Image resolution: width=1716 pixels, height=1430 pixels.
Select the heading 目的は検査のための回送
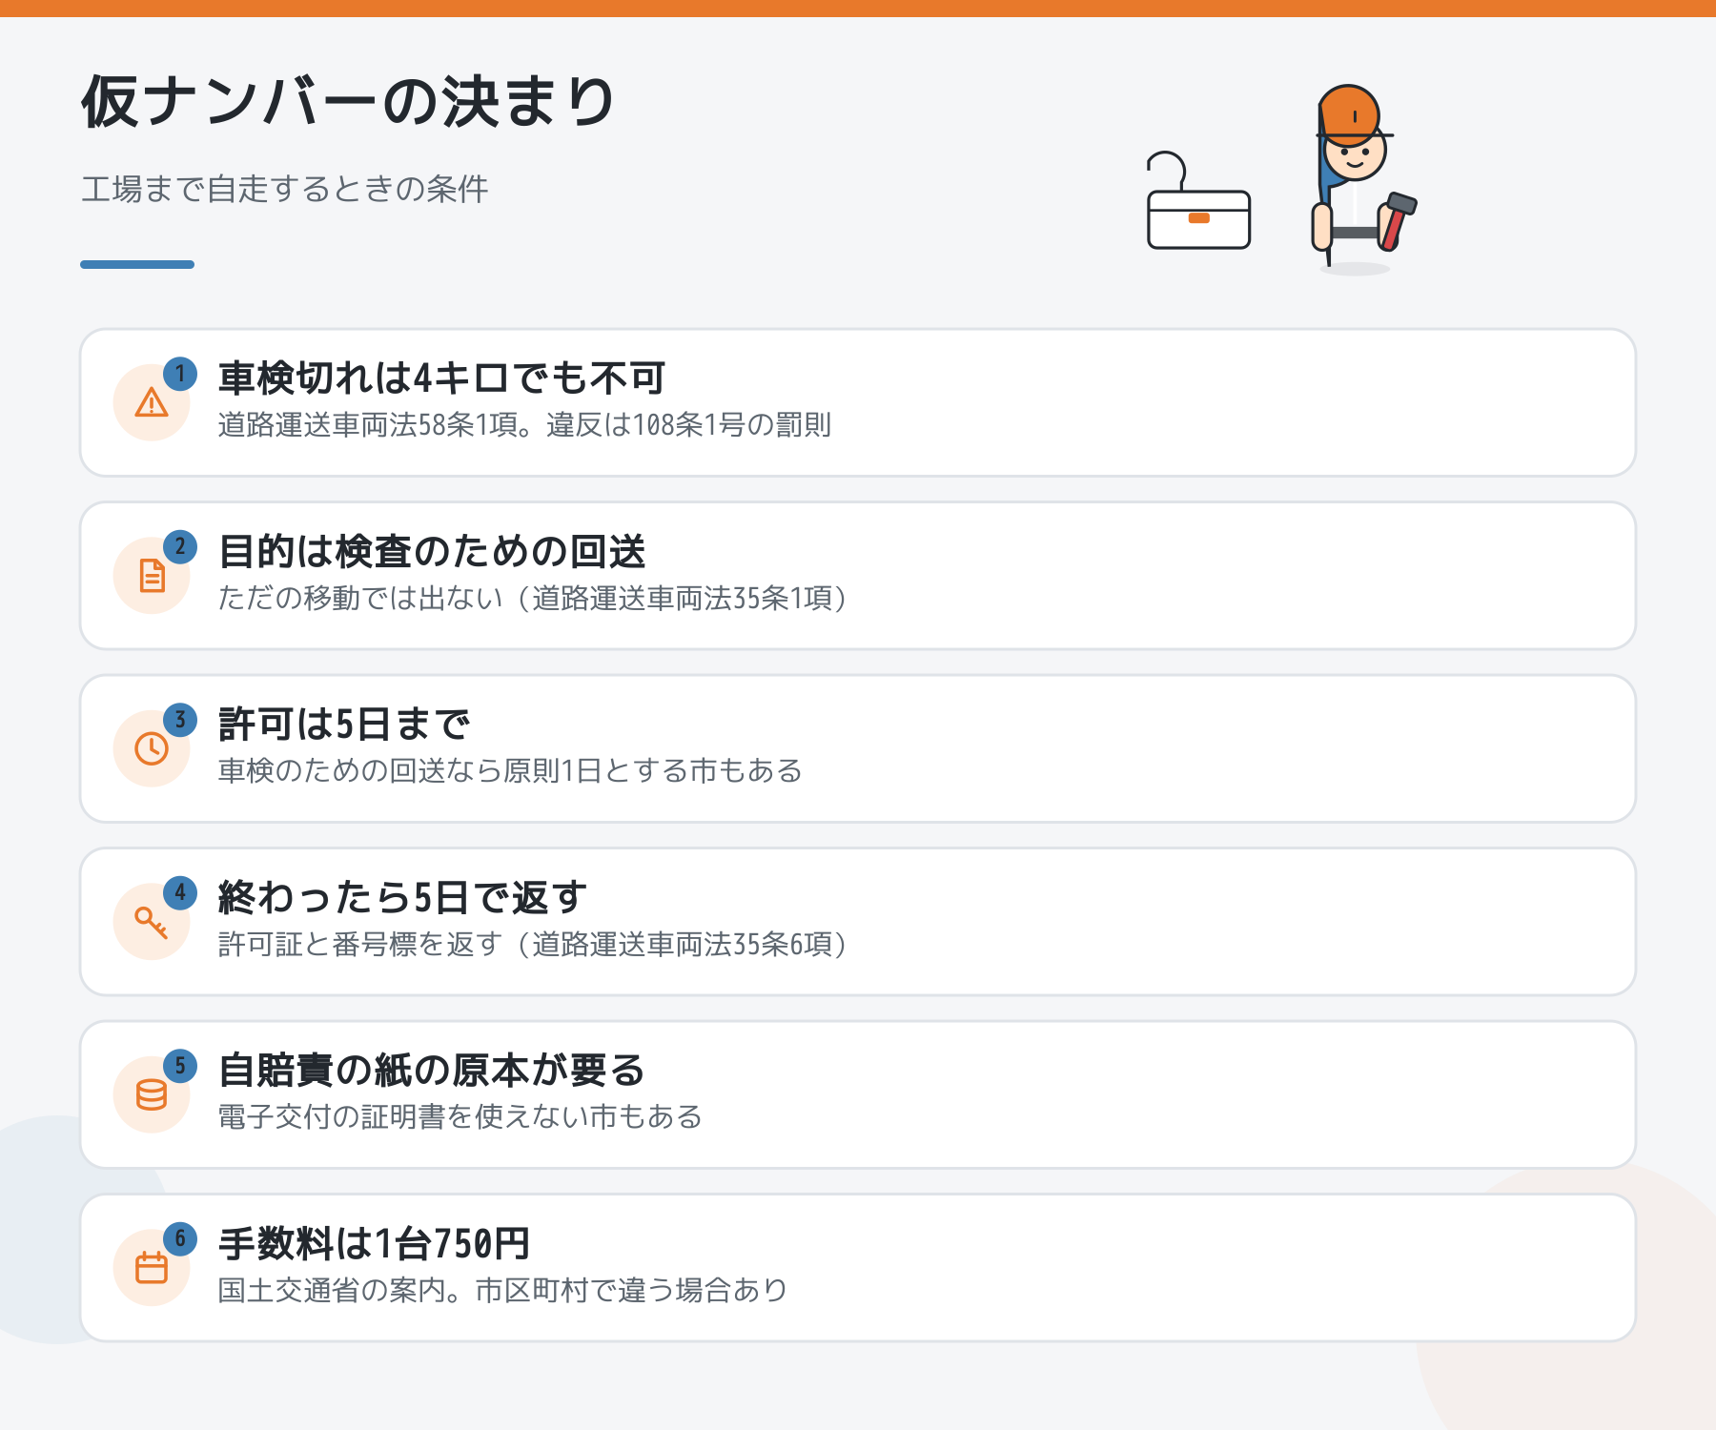pyautogui.click(x=432, y=551)
